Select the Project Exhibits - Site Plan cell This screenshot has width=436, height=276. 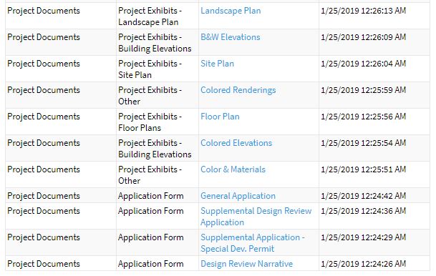(158, 69)
